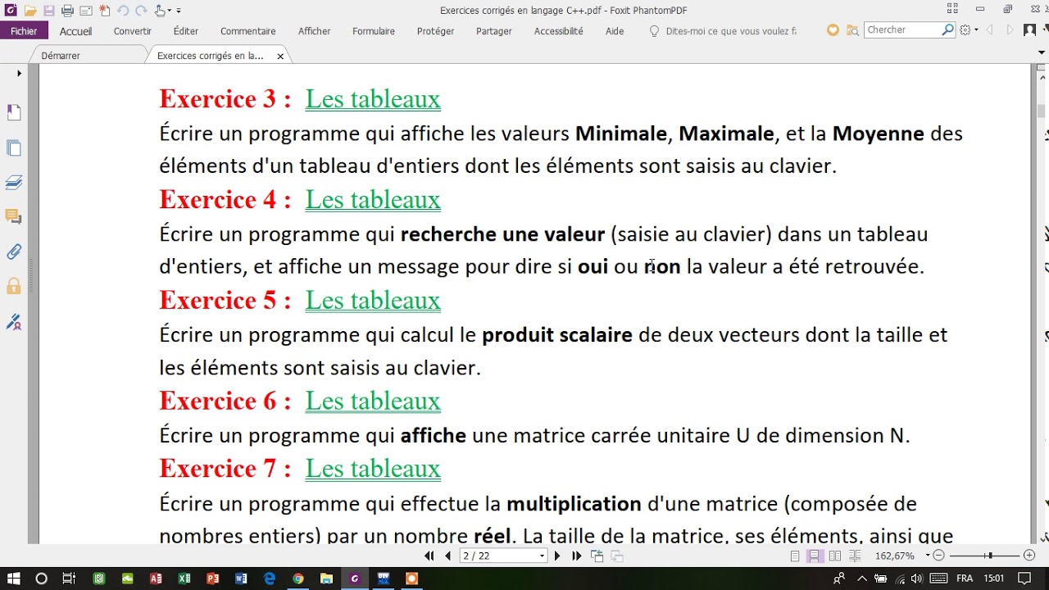Open the Digital signatures panel in sidebar
This screenshot has height=590, width=1049.
(13, 321)
